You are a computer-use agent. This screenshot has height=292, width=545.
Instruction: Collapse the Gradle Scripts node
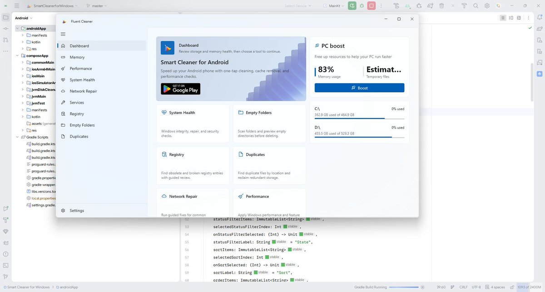point(17,137)
